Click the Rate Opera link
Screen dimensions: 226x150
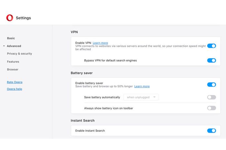(15, 82)
